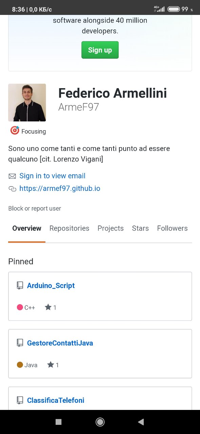
Task: Click the envelope email icon
Action: point(12,176)
